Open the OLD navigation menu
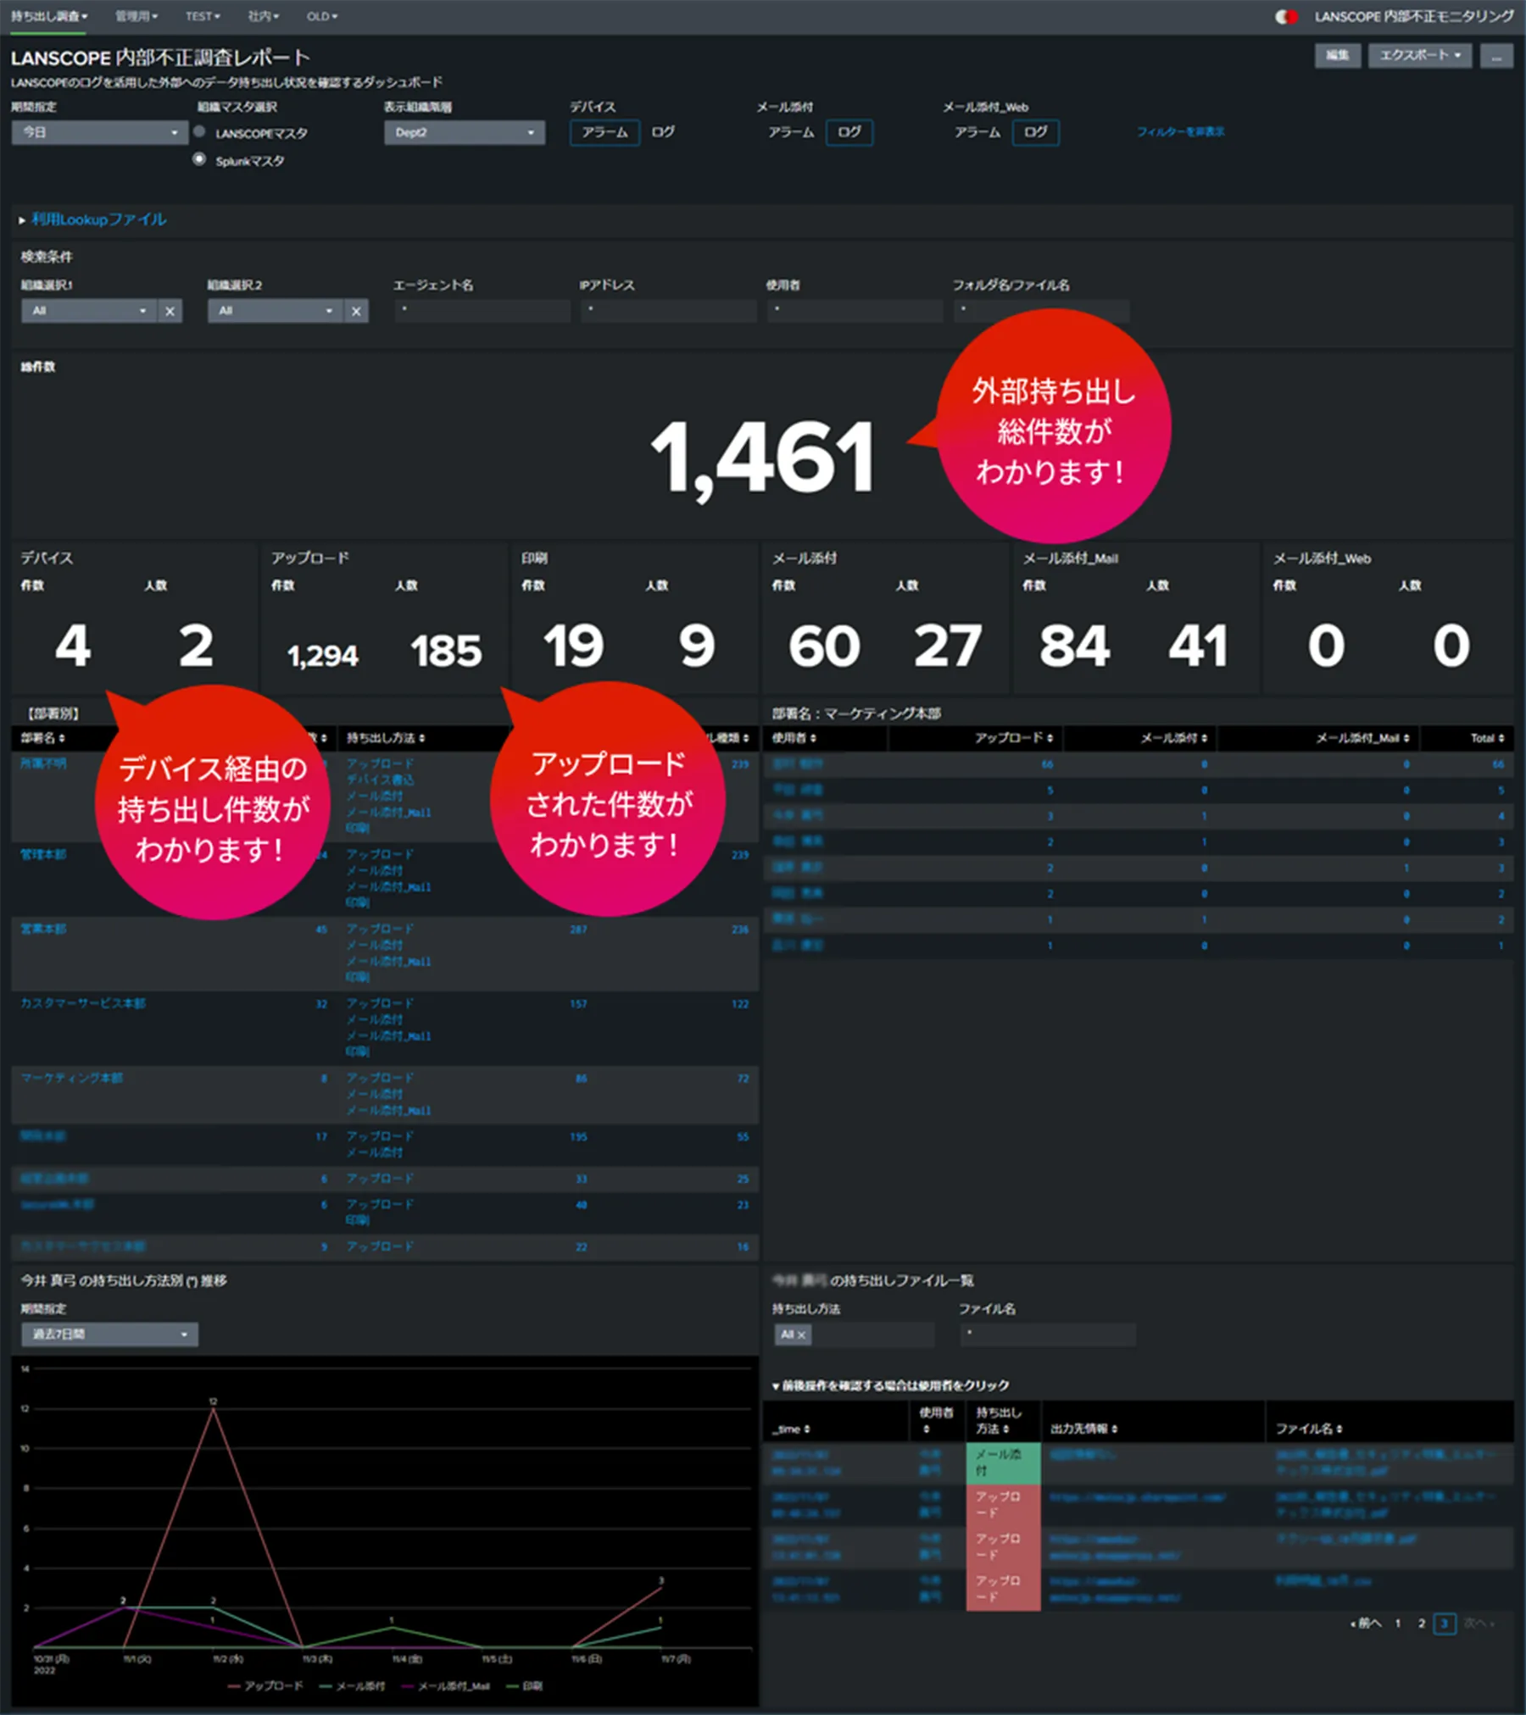The height and width of the screenshot is (1715, 1526). pyautogui.click(x=321, y=16)
